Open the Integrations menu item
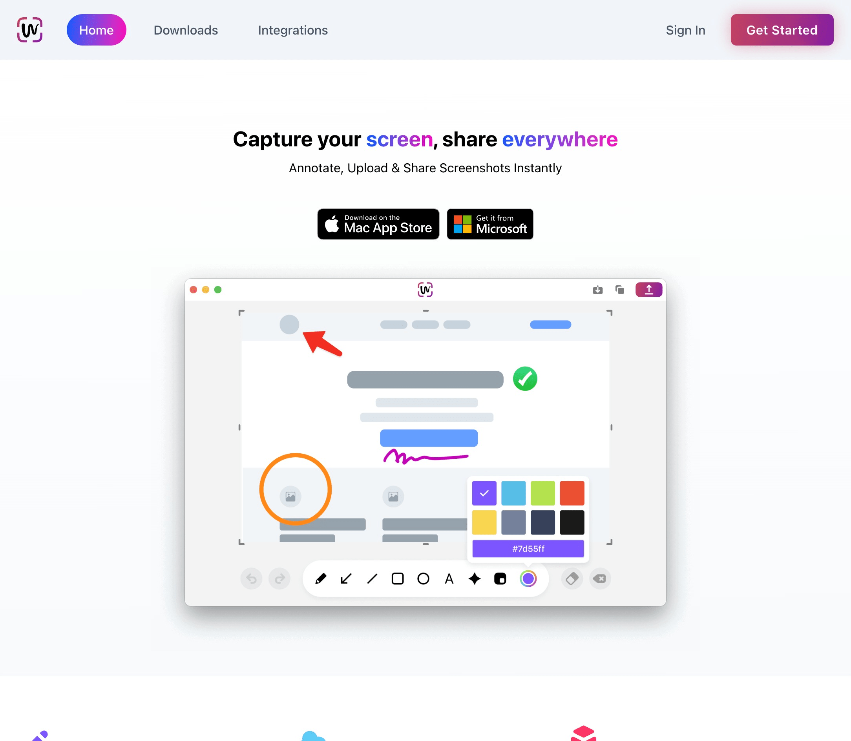This screenshot has height=741, width=851. [293, 30]
